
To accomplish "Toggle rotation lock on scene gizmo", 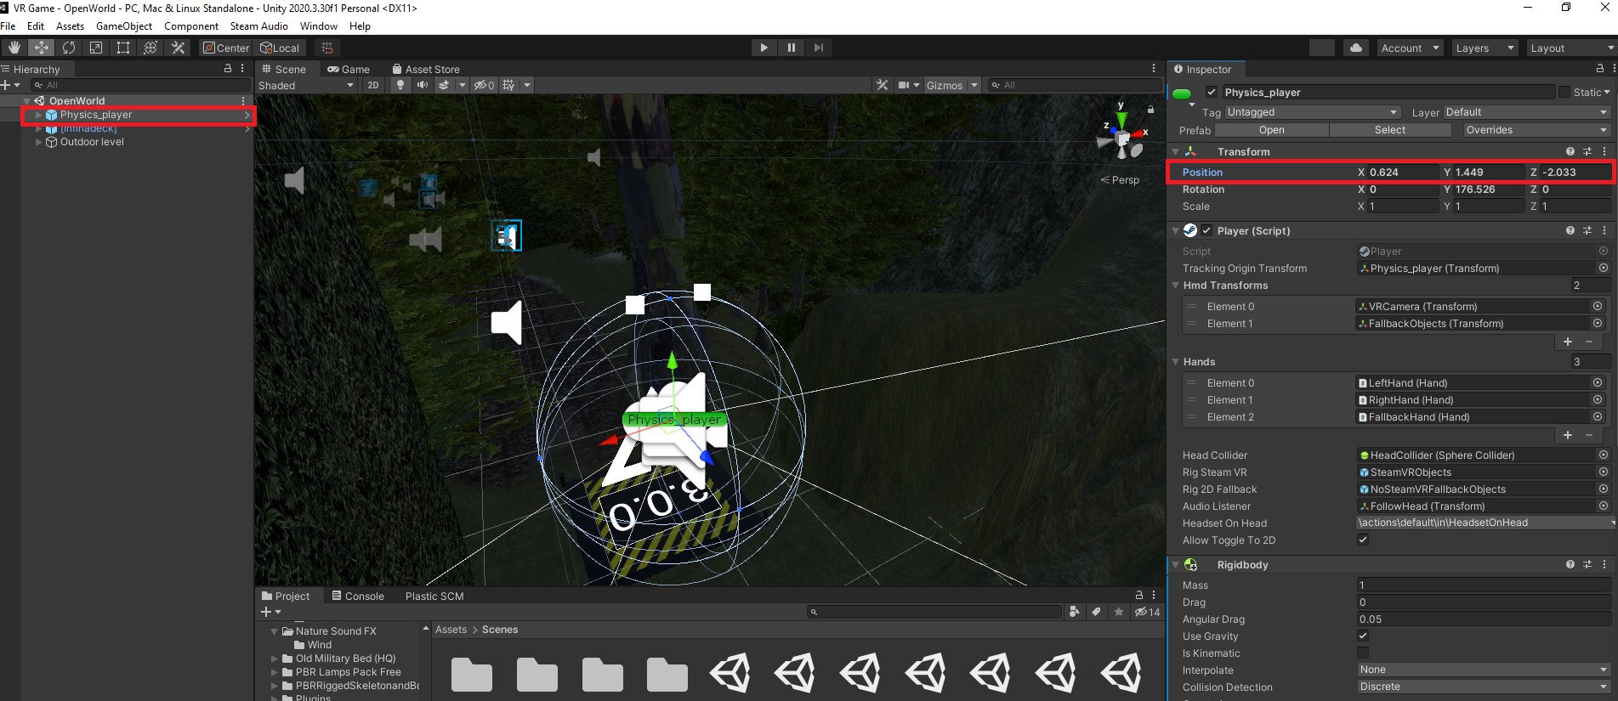I will pyautogui.click(x=1150, y=110).
